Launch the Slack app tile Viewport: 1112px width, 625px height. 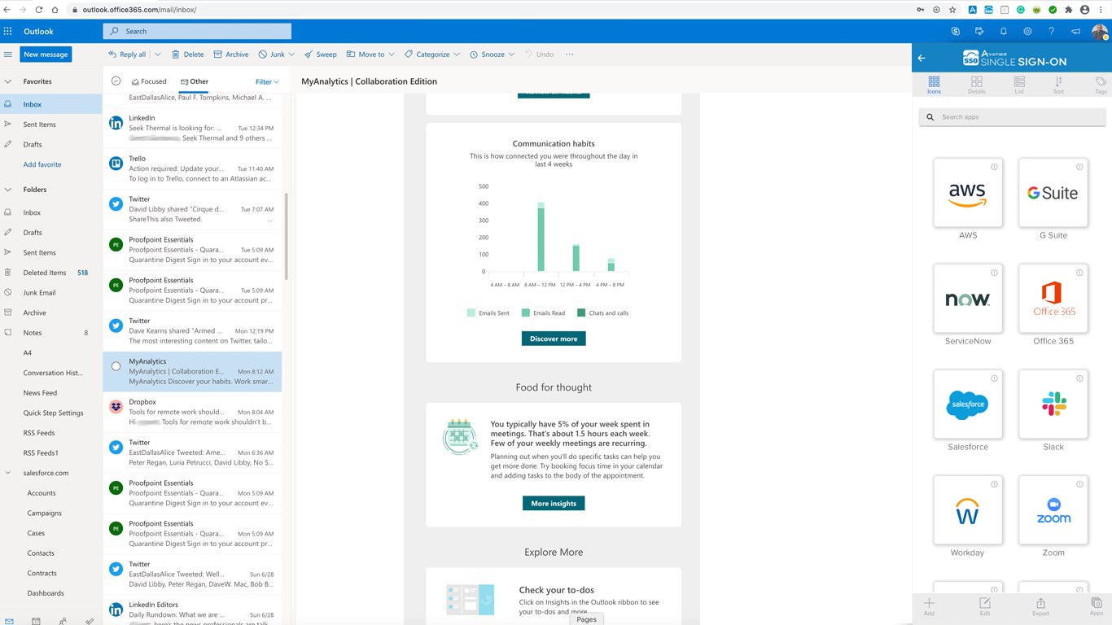click(x=1053, y=404)
